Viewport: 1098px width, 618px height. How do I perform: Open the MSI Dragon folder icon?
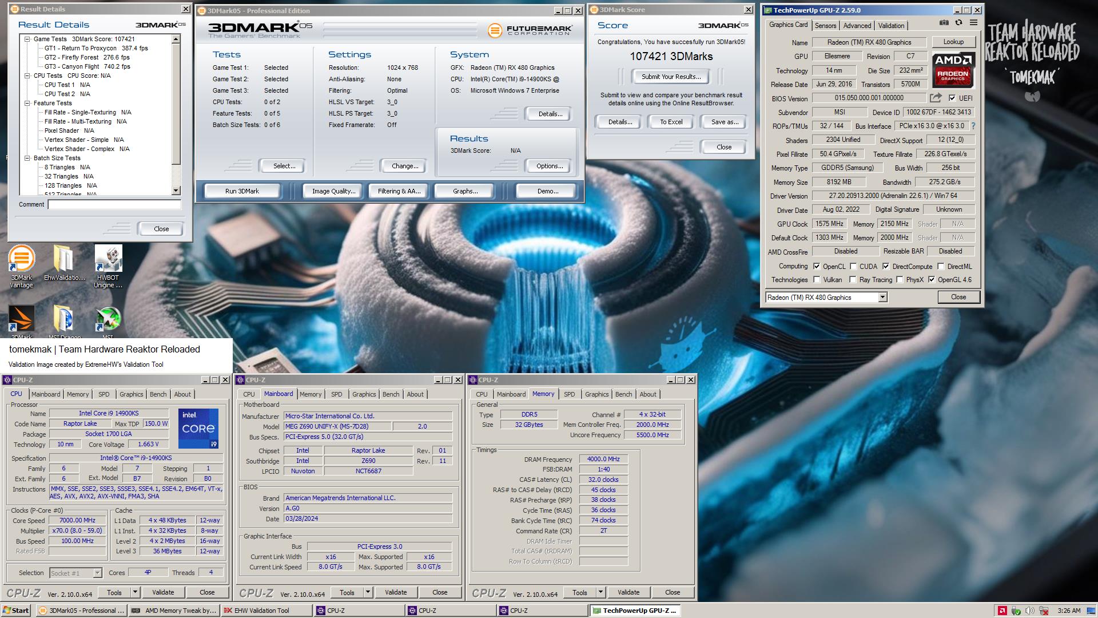point(64,320)
